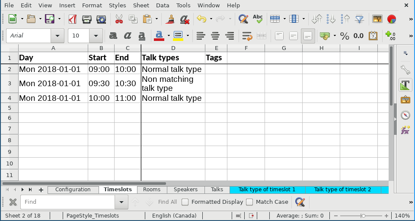Switch to the Speakers sheet tab
Image resolution: width=415 pixels, height=221 pixels.
pyautogui.click(x=185, y=190)
